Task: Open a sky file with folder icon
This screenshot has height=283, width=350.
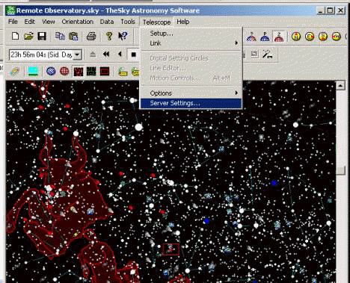Action: pyautogui.click(x=28, y=37)
